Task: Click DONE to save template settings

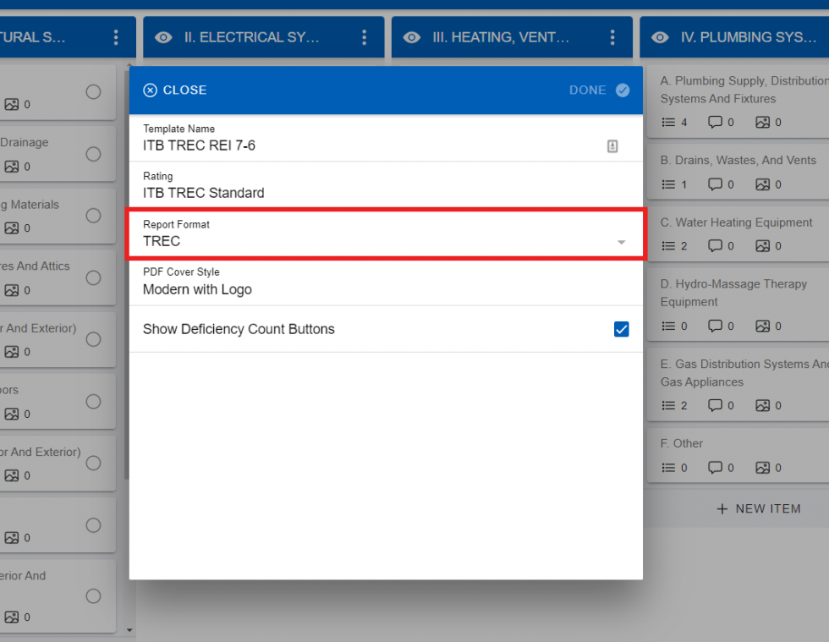Action: pos(588,90)
